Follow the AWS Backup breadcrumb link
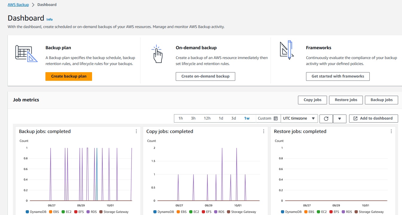Image resolution: width=402 pixels, height=215 pixels. point(18,5)
